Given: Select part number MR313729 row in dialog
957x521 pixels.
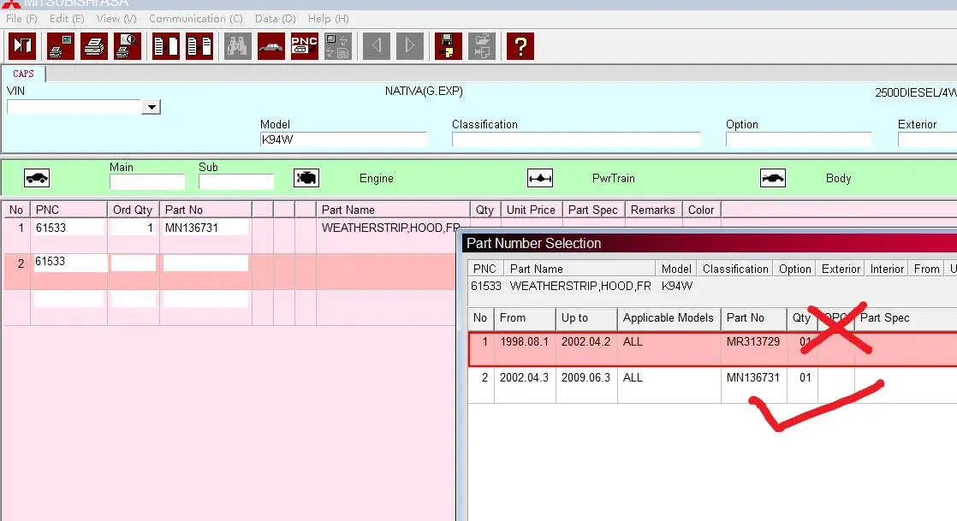Looking at the screenshot, I should point(752,341).
